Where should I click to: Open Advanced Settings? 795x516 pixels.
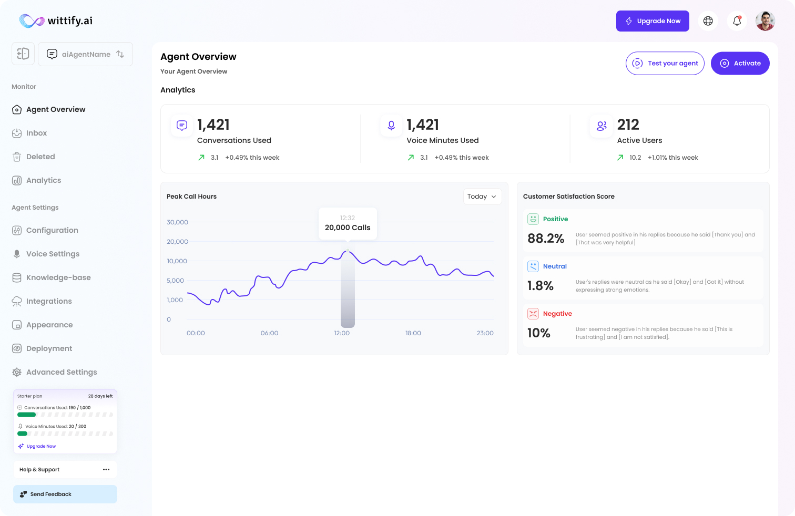[62, 372]
